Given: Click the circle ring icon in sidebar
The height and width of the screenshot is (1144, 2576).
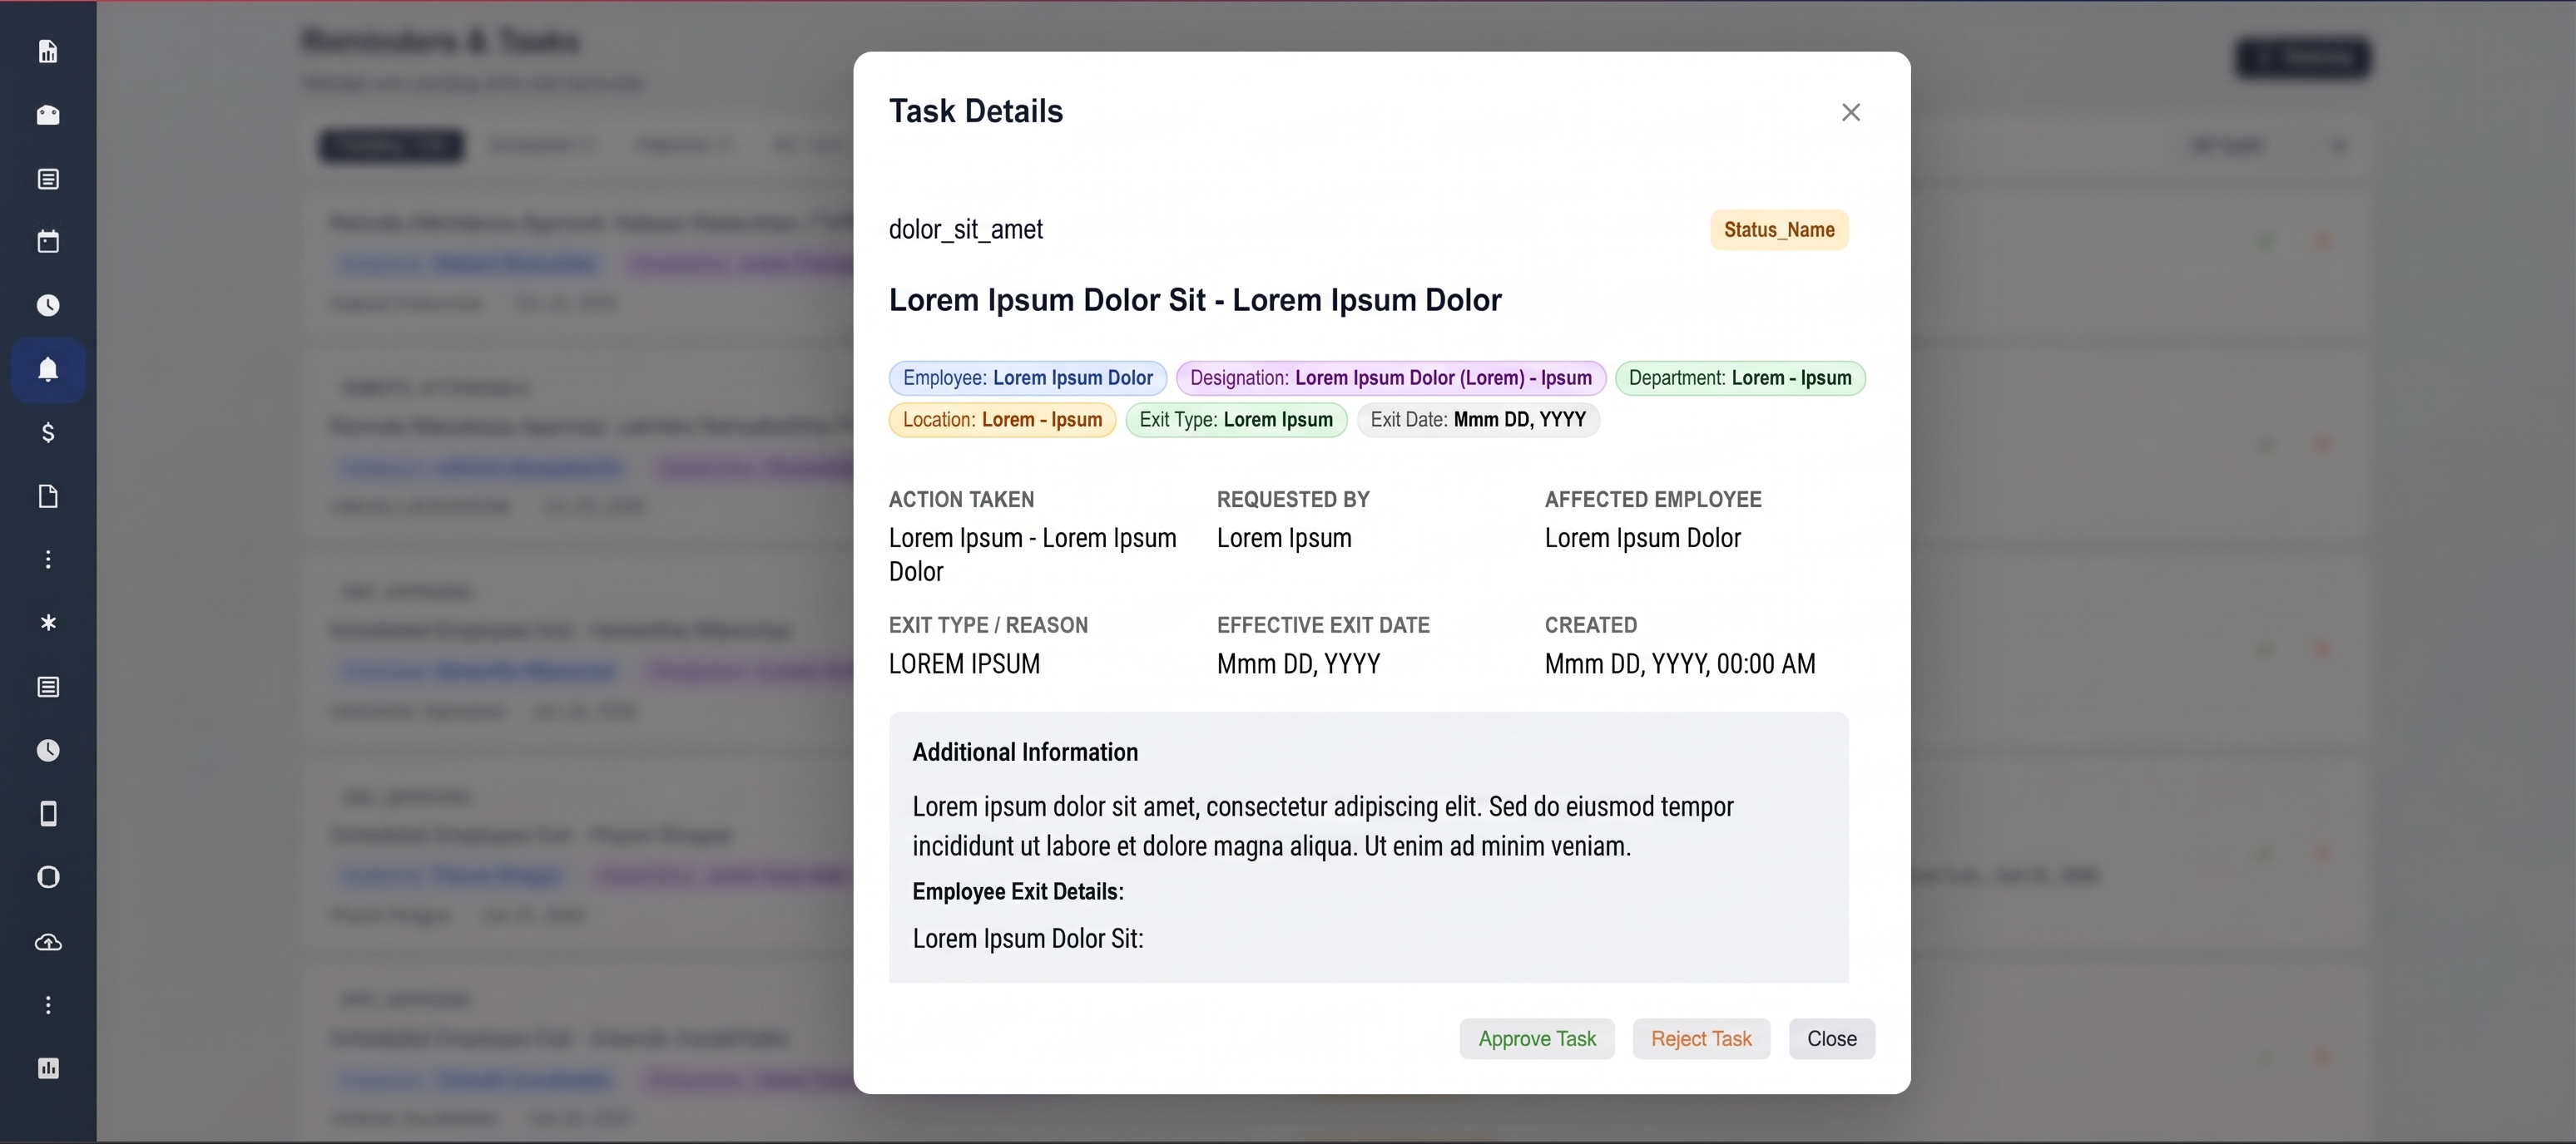Looking at the screenshot, I should click(48, 877).
